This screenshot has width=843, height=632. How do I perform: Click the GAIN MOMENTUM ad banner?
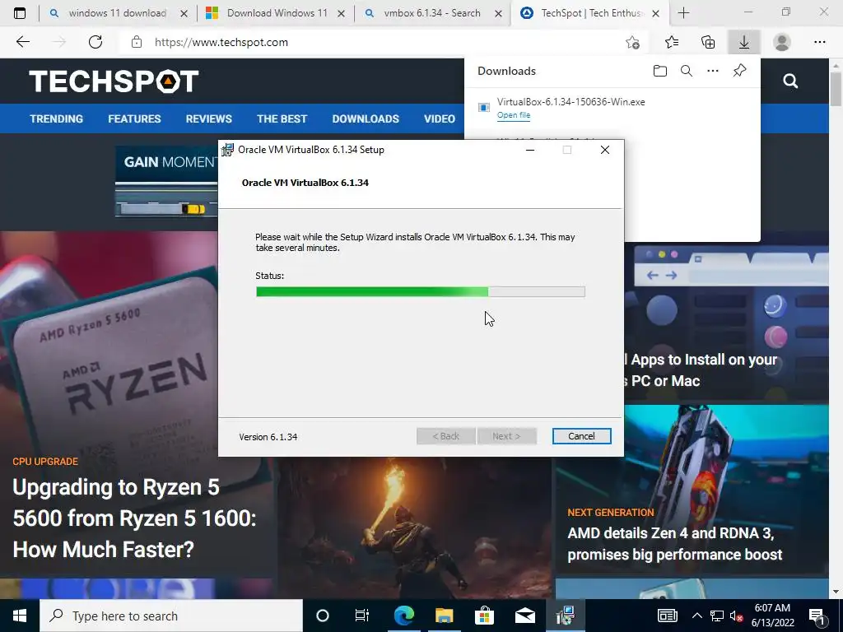(166, 181)
